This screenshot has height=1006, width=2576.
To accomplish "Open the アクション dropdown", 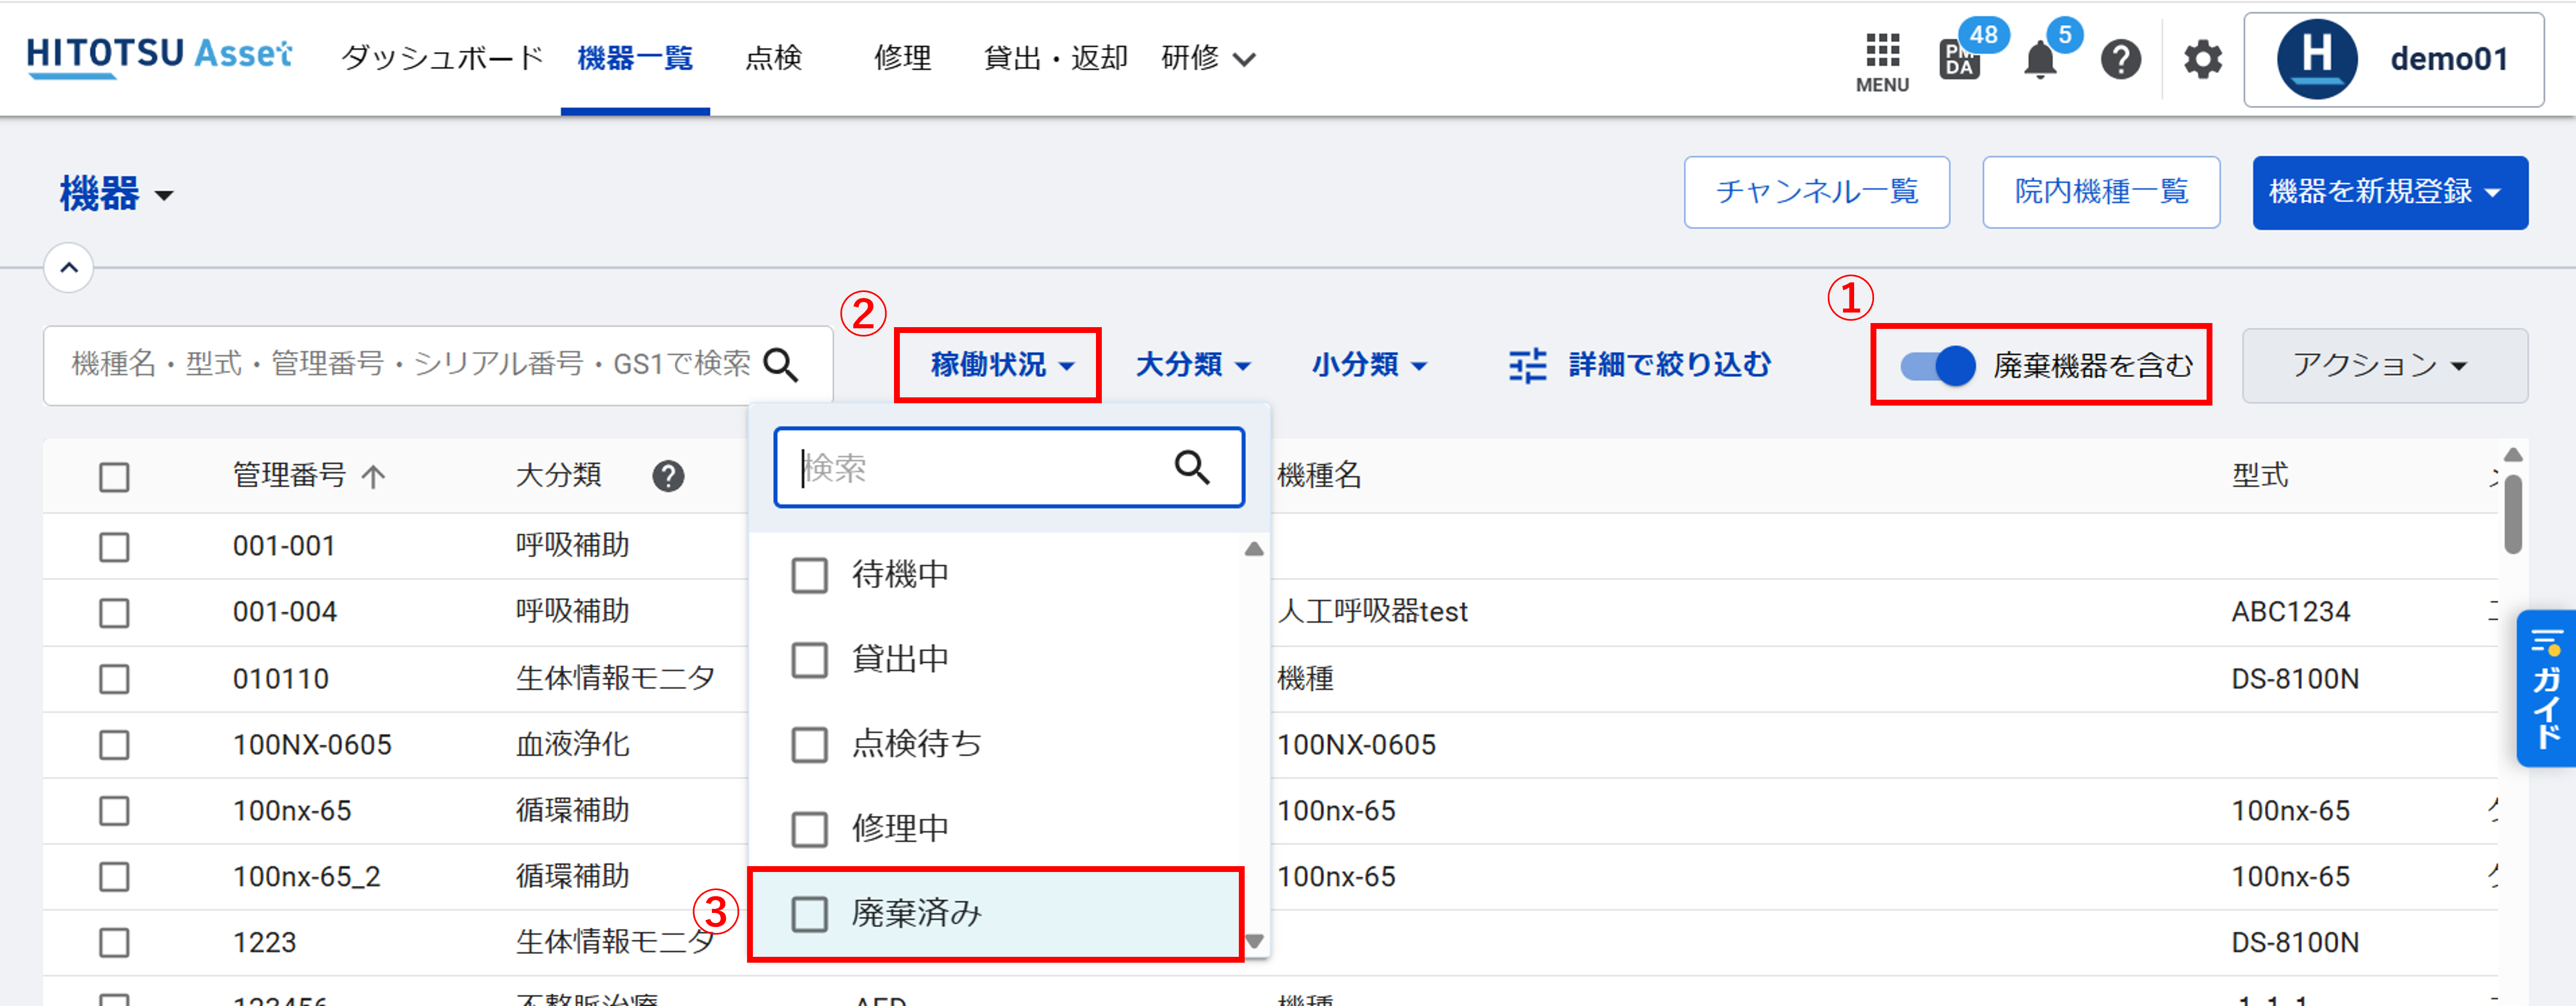I will (2384, 366).
